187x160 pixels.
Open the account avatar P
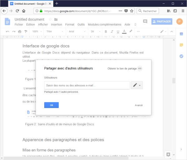coord(180,21)
